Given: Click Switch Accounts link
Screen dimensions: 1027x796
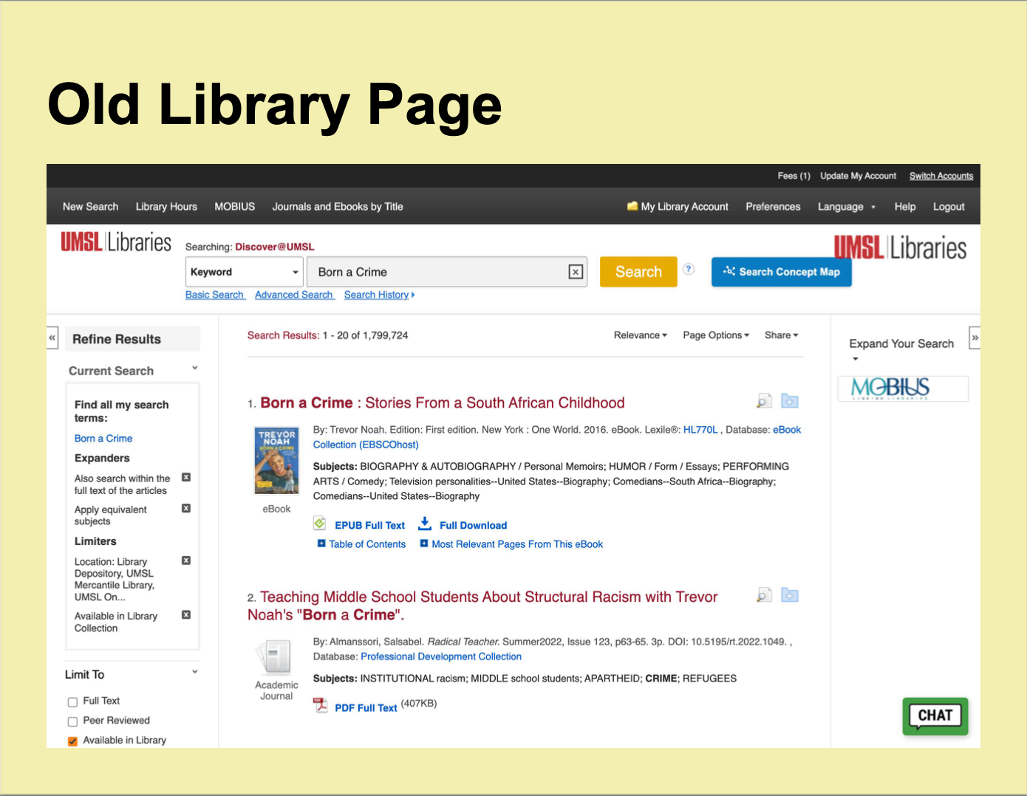Looking at the screenshot, I should [941, 176].
